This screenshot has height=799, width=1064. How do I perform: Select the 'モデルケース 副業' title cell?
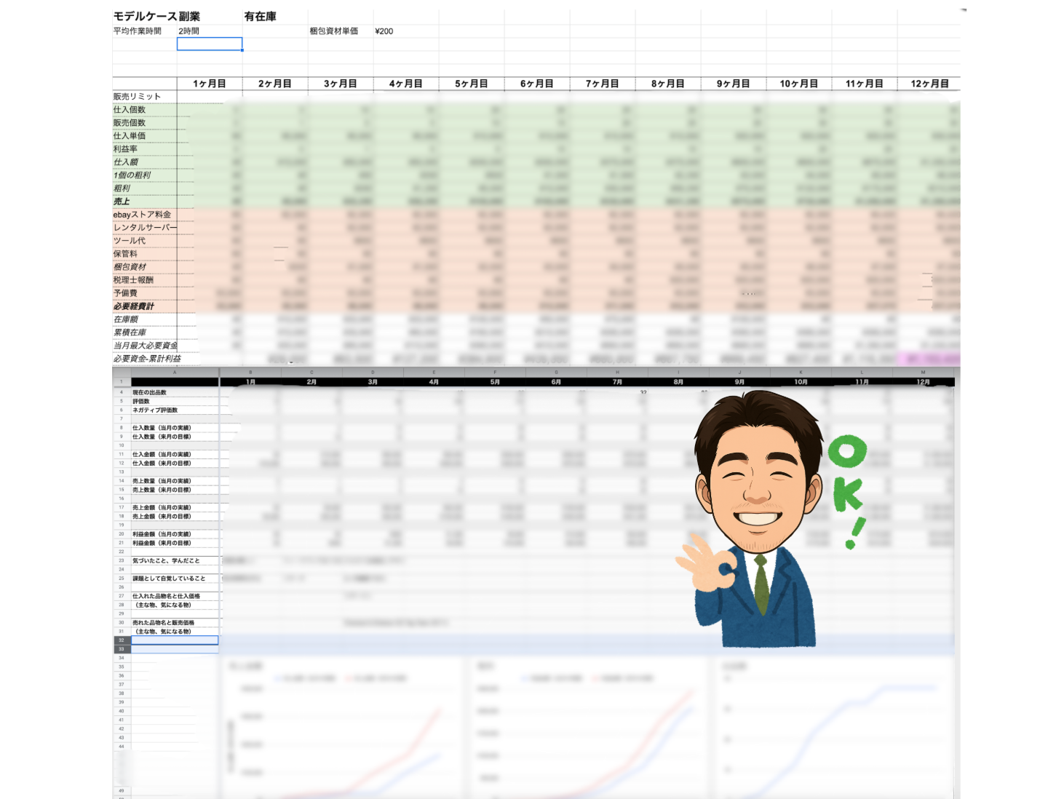[x=156, y=16]
